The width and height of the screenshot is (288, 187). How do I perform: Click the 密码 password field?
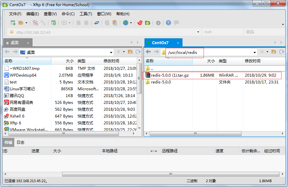[265, 32]
